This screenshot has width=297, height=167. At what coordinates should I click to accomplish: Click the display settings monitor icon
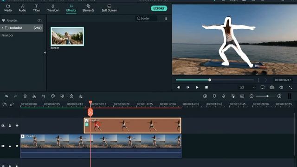[263, 87]
